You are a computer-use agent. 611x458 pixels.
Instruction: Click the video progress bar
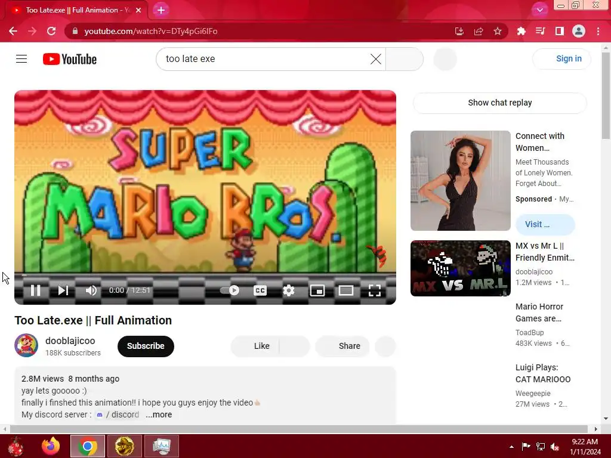205,275
